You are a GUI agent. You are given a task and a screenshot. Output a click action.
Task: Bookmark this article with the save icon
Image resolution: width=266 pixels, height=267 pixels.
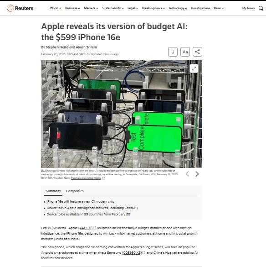(x=173, y=52)
